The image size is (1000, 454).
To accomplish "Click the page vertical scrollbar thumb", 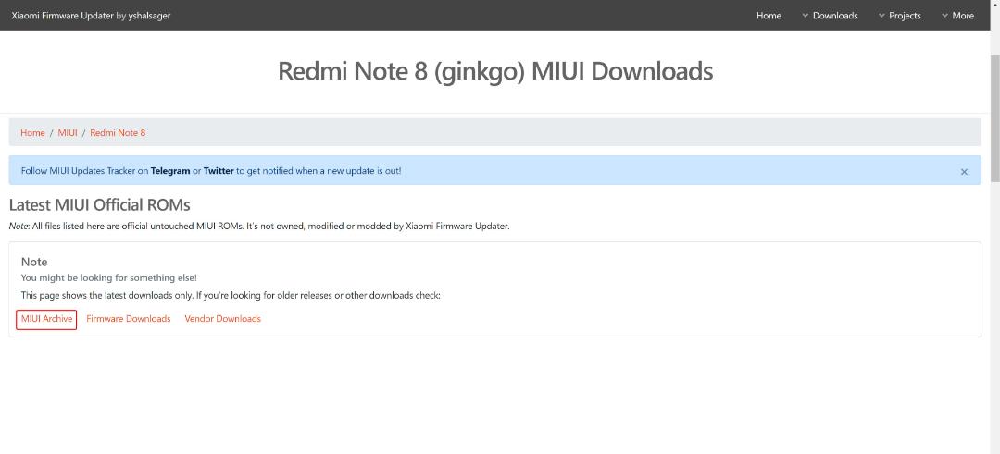I will (x=994, y=118).
